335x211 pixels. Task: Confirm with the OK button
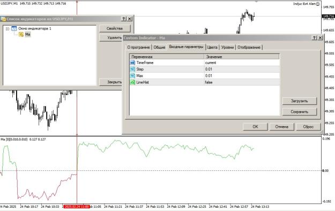coord(255,127)
